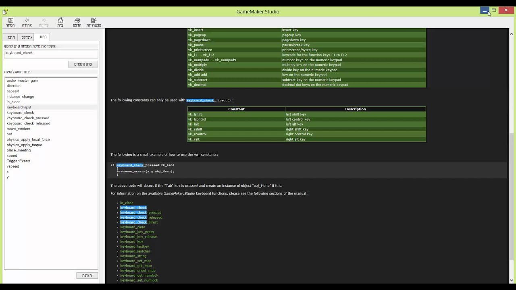Image resolution: width=516 pixels, height=290 pixels.
Task: Click the Hide (הסתר) toolbar icon
Action: (x=10, y=22)
